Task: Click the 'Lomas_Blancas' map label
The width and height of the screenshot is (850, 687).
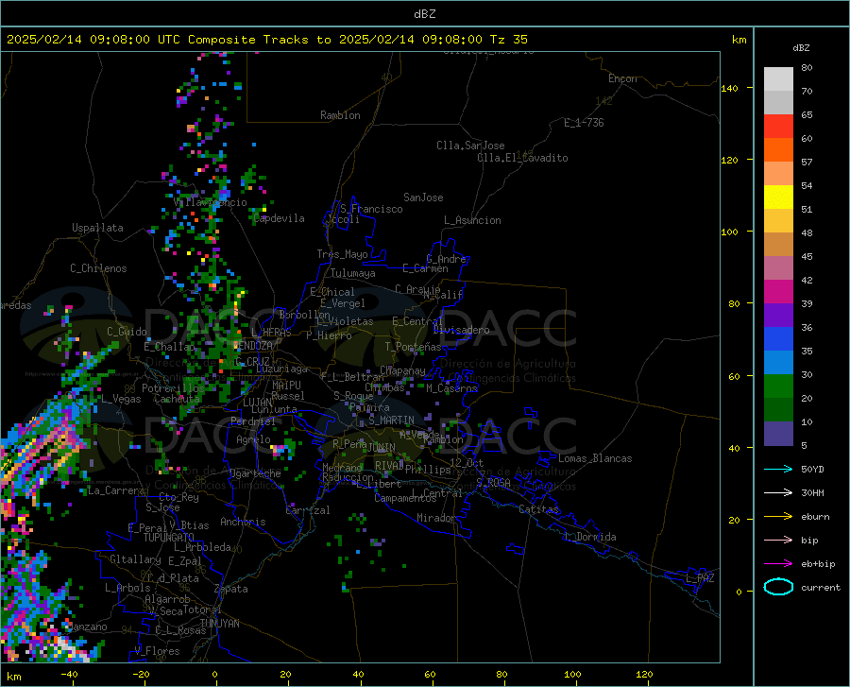Action: (595, 458)
